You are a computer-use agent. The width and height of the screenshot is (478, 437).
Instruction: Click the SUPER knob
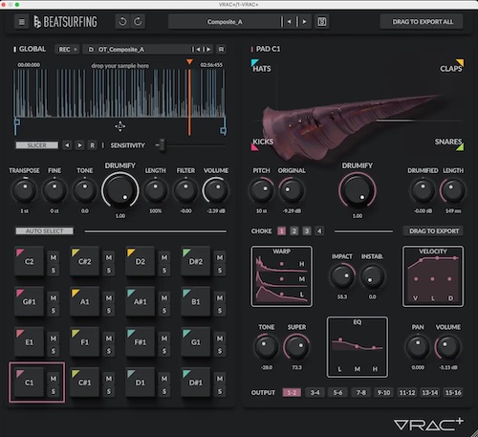pyautogui.click(x=296, y=347)
